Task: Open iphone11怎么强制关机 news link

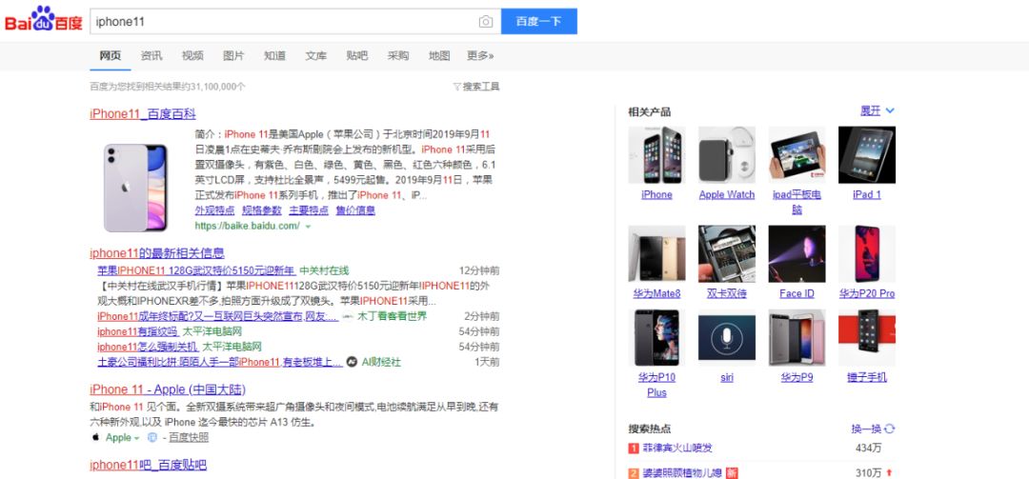Action: click(x=147, y=347)
